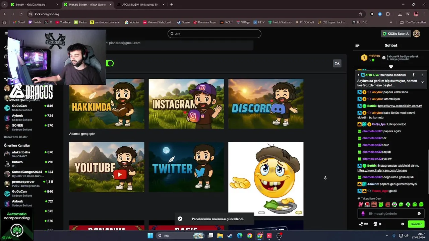Open the Twitch Statistics bookmark
429x241 pixels.
[280, 22]
